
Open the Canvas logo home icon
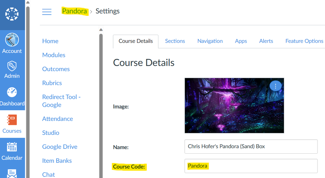[x=12, y=14]
